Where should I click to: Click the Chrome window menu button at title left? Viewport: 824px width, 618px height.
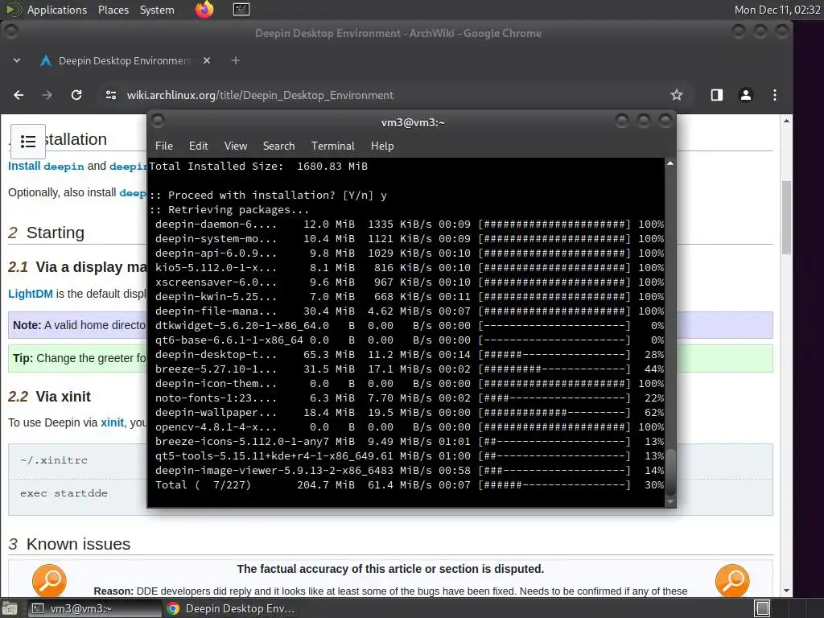tap(10, 32)
